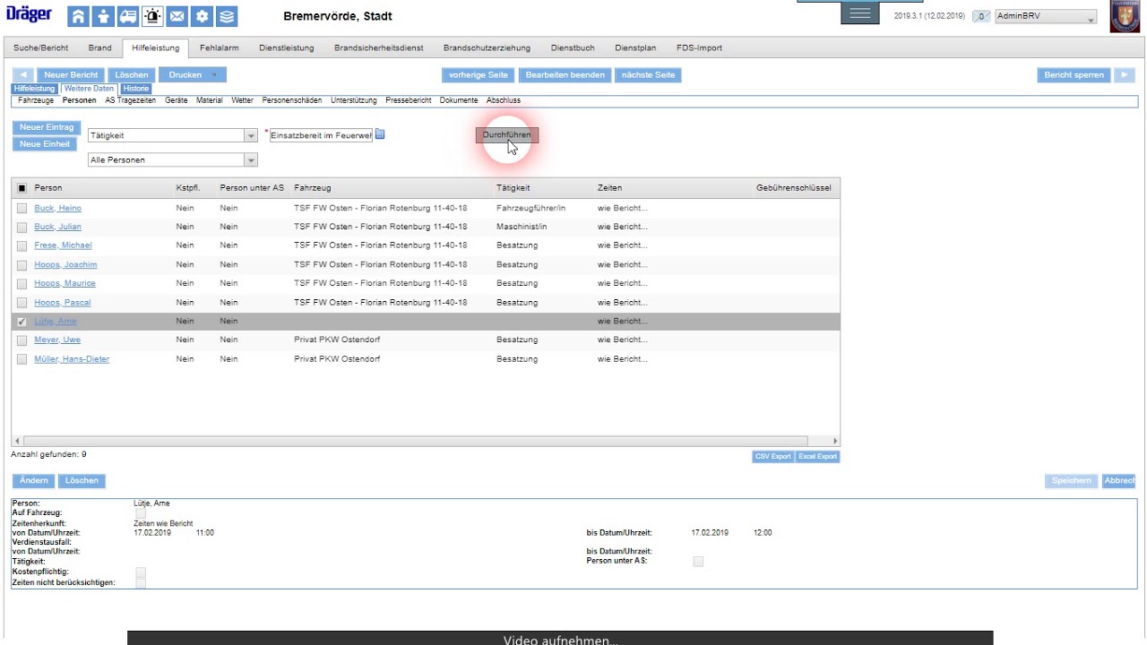Open the message counter envelope showing 0
Image resolution: width=1147 pixels, height=645 pixels.
click(982, 16)
